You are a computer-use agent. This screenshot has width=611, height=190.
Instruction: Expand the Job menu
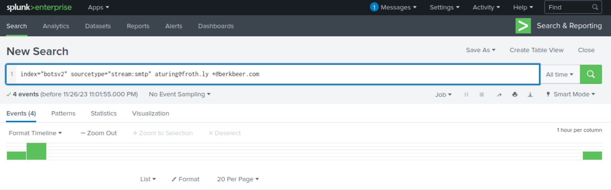[x=443, y=95]
